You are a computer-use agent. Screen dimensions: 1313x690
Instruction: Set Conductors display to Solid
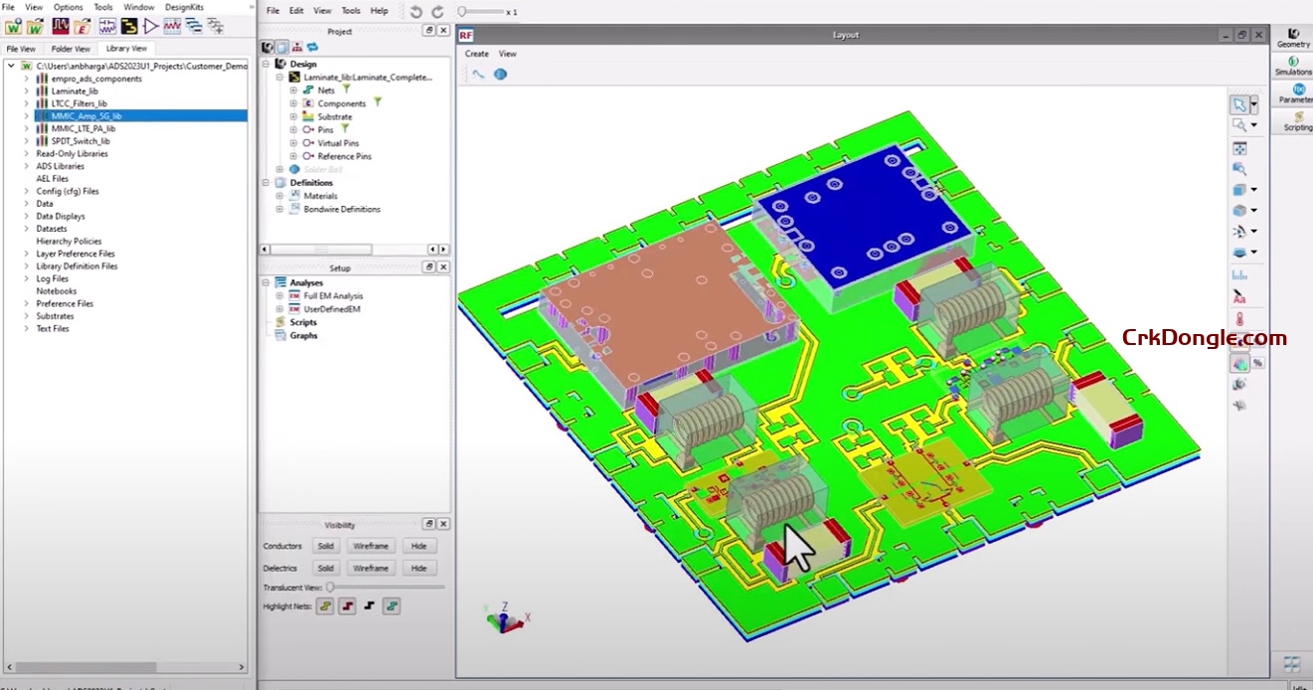(325, 545)
